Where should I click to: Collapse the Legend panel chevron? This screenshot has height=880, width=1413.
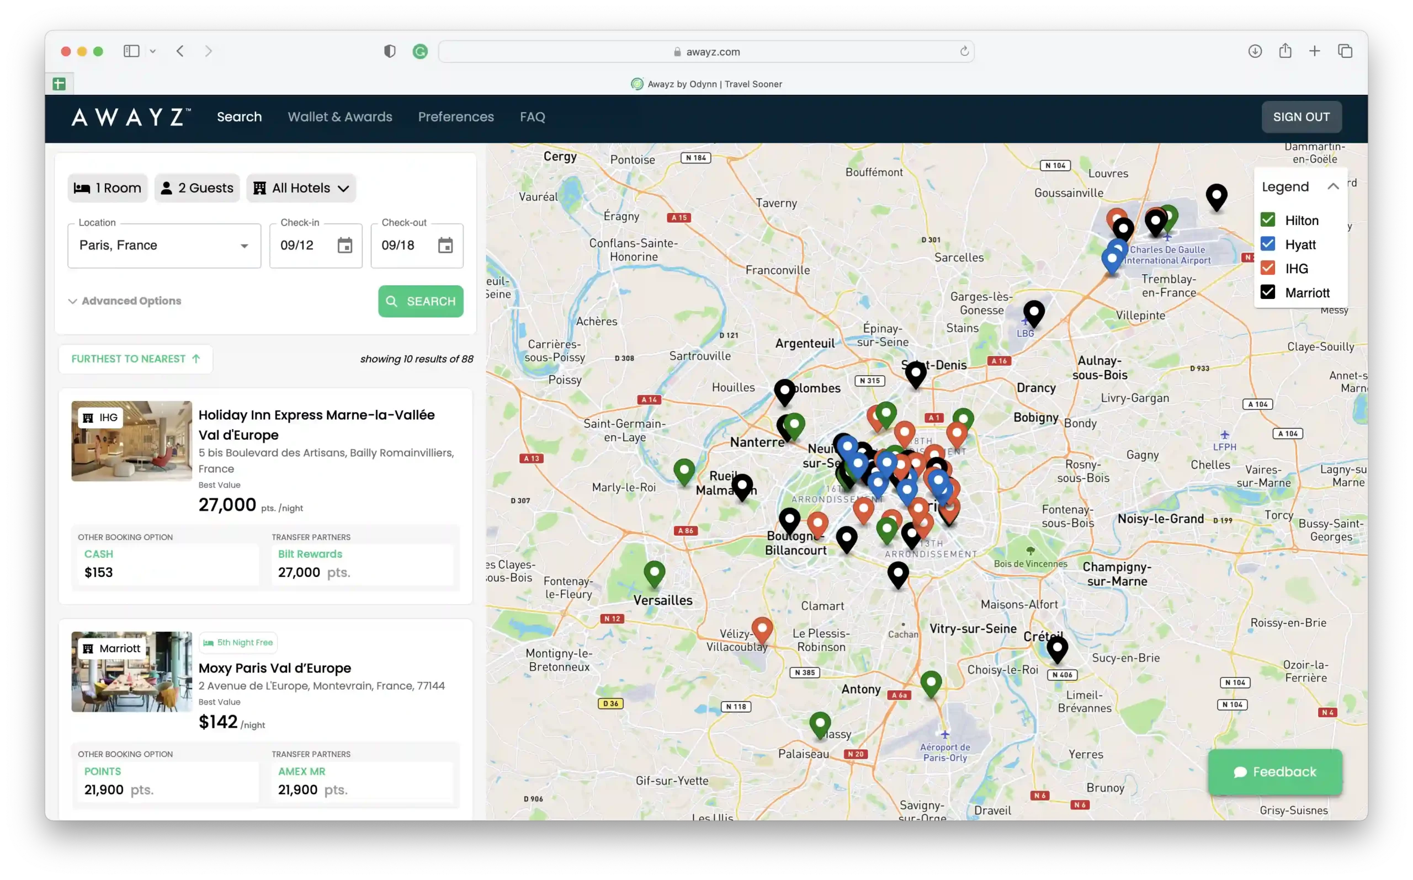coord(1332,187)
